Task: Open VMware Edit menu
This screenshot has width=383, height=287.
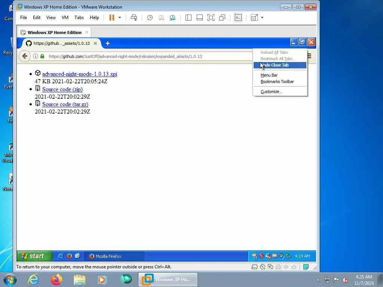Action: 37,18
